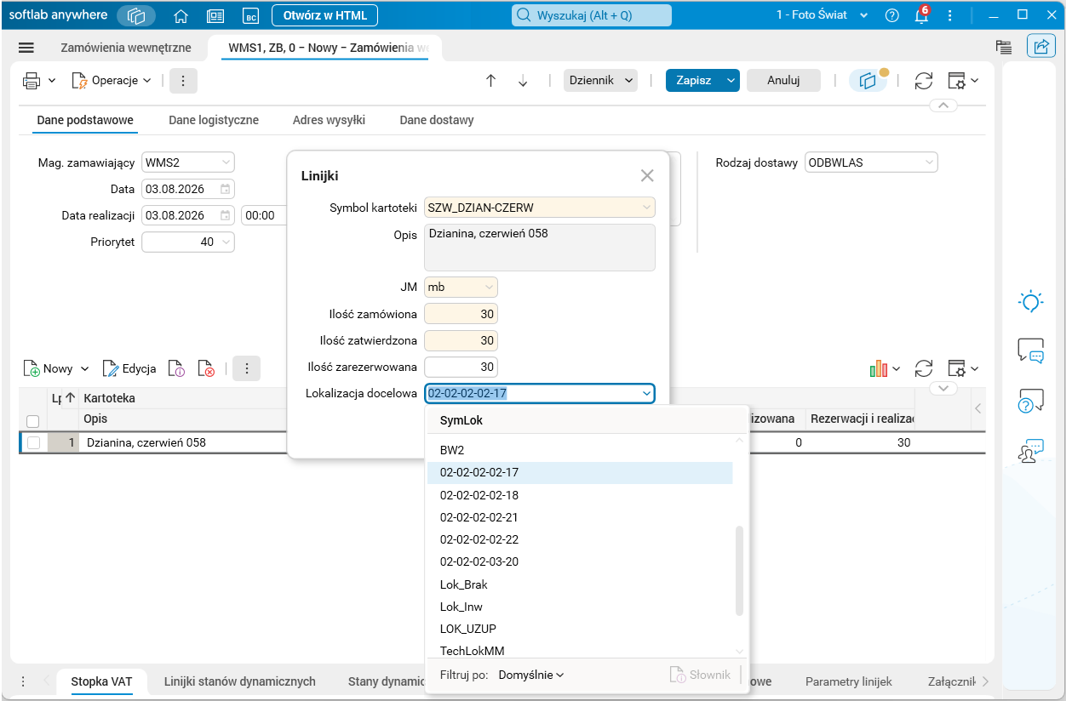
Task: Move to previous record with up arrow
Action: tap(490, 81)
